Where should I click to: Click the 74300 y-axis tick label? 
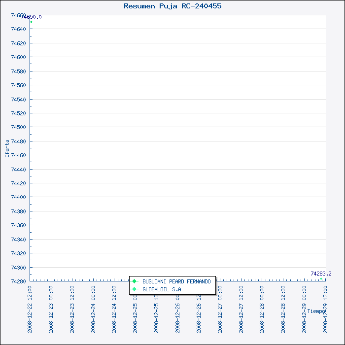click(19, 268)
